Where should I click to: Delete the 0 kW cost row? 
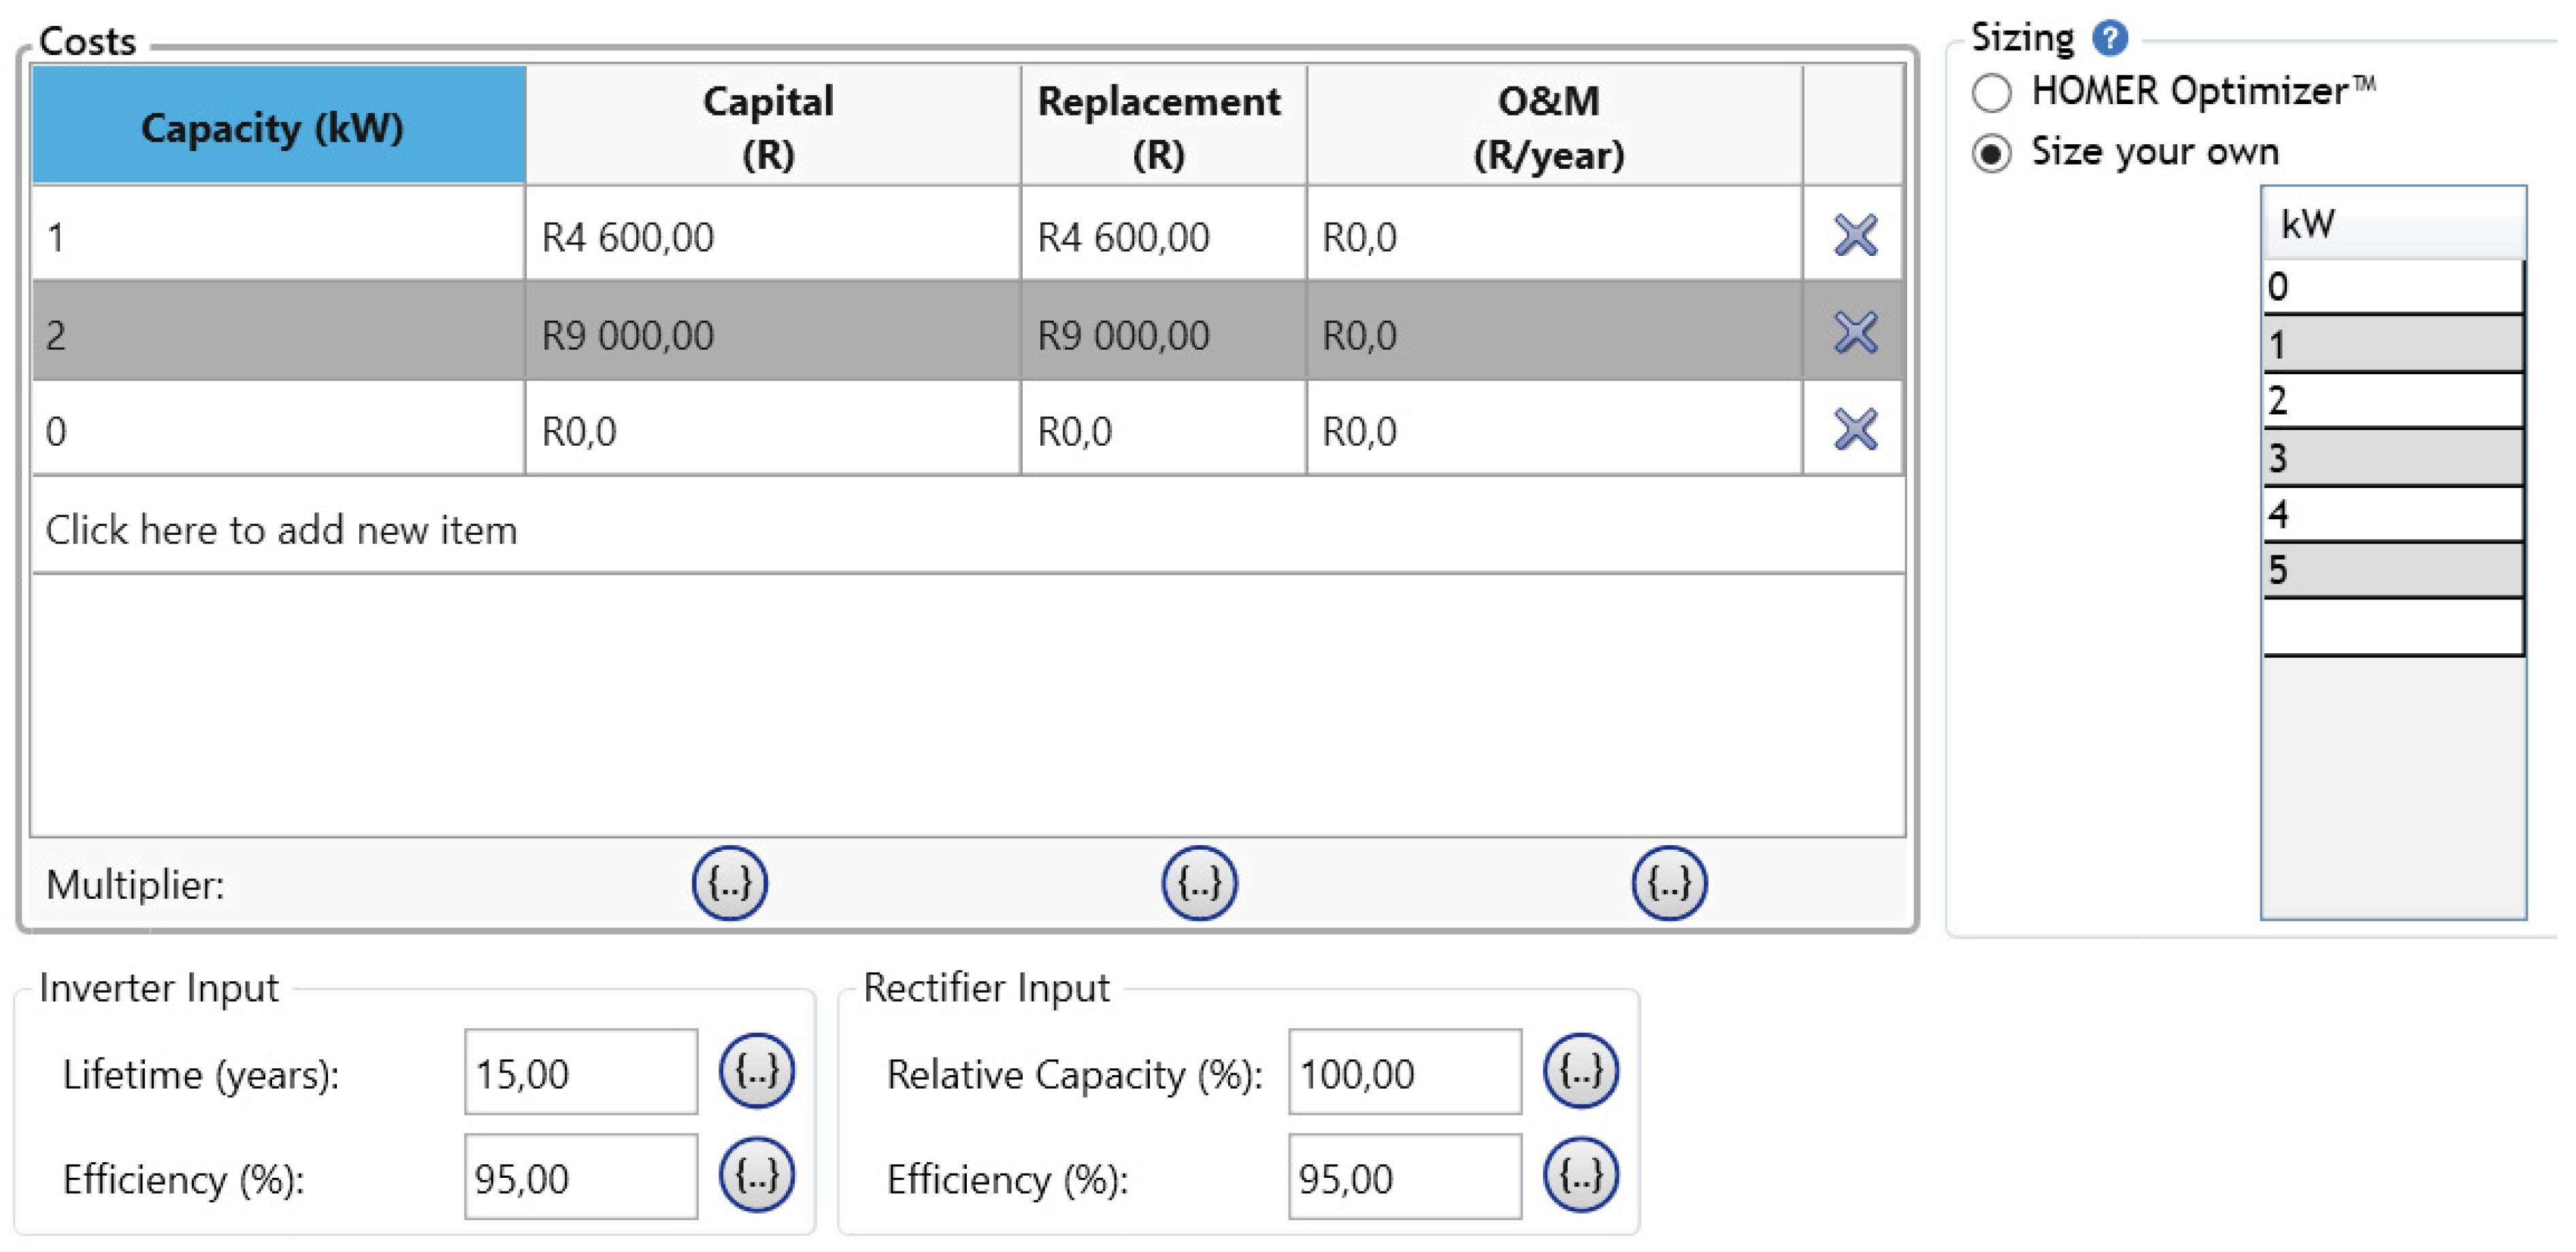coord(1854,430)
